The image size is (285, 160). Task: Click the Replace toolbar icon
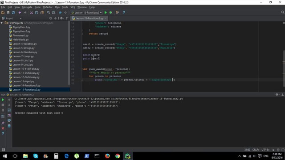point(53,12)
